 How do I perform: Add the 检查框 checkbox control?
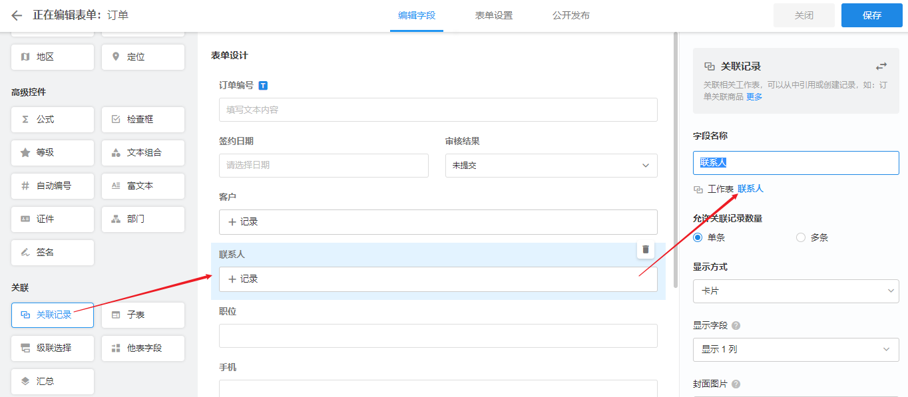click(x=143, y=120)
